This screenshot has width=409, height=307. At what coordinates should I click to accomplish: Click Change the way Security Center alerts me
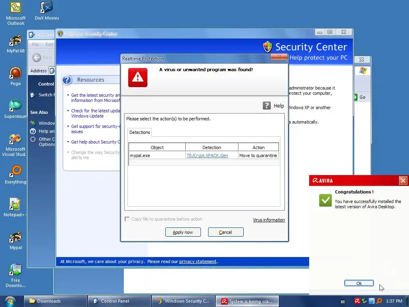click(95, 155)
